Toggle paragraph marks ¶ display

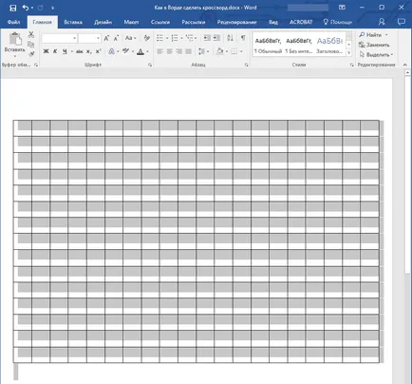coord(243,38)
